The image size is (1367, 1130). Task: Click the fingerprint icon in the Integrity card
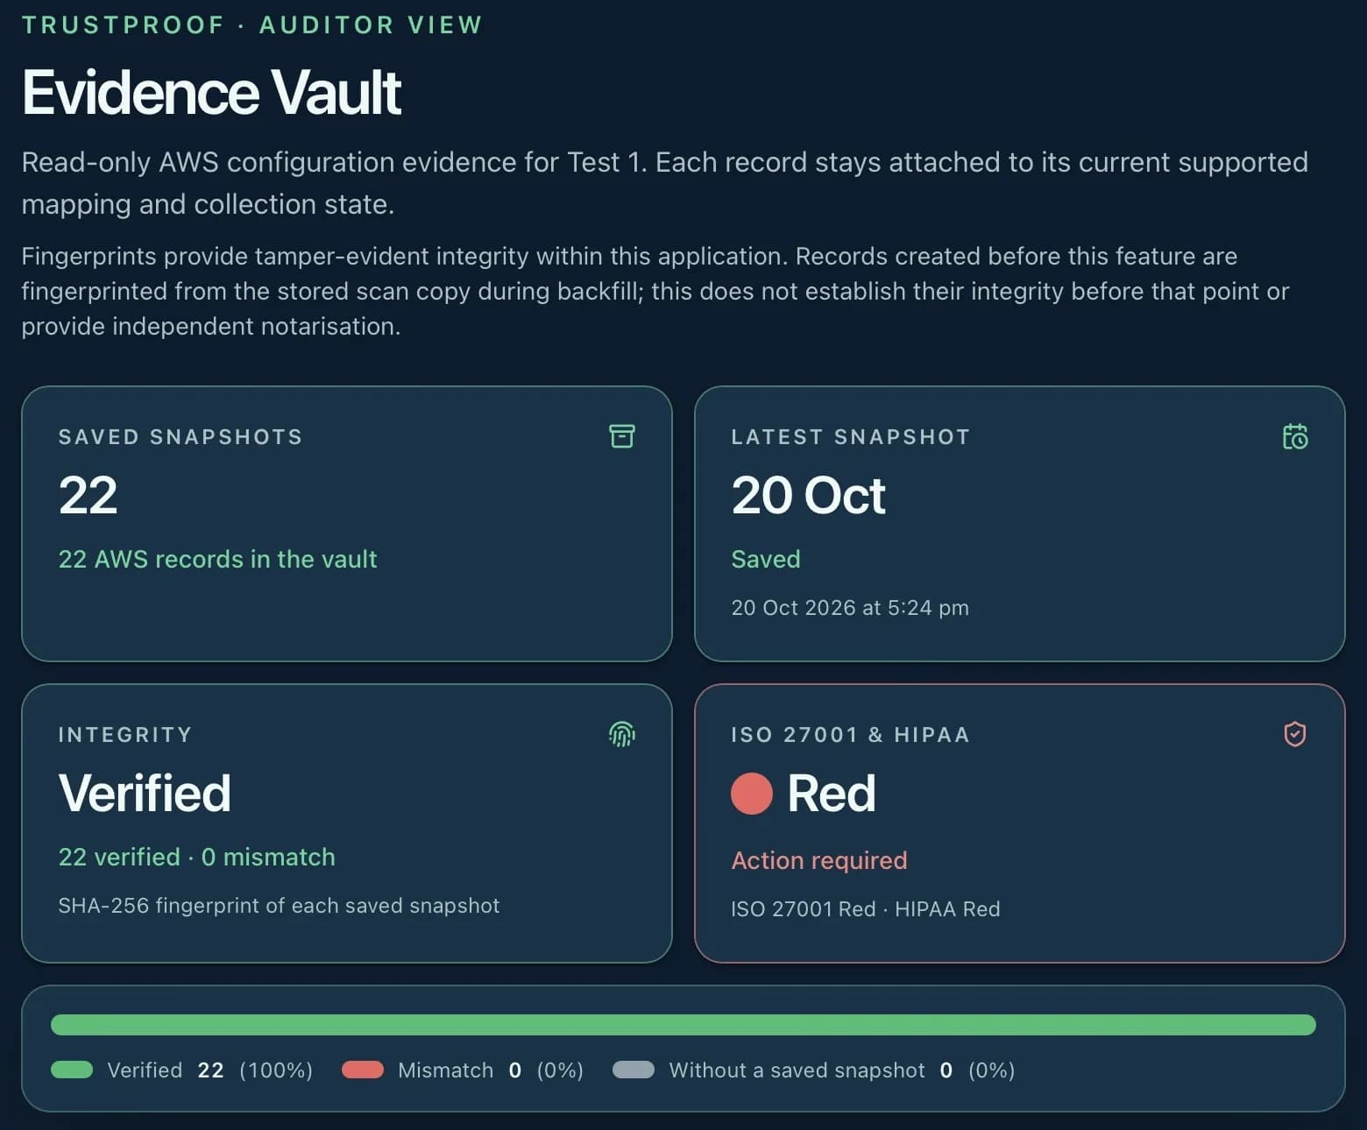622,734
